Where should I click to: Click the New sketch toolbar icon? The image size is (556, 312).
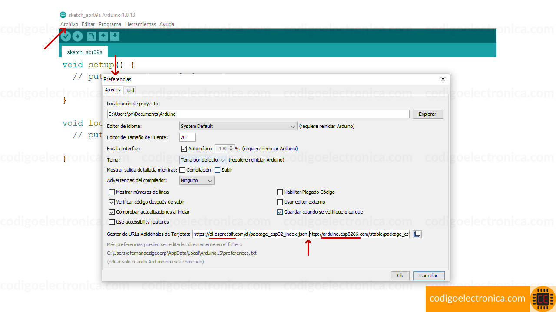(x=91, y=36)
